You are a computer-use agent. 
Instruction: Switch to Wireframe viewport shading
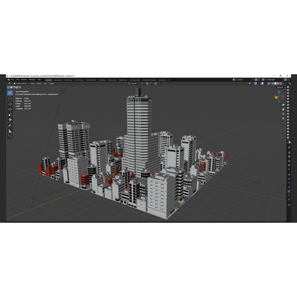pos(273,84)
